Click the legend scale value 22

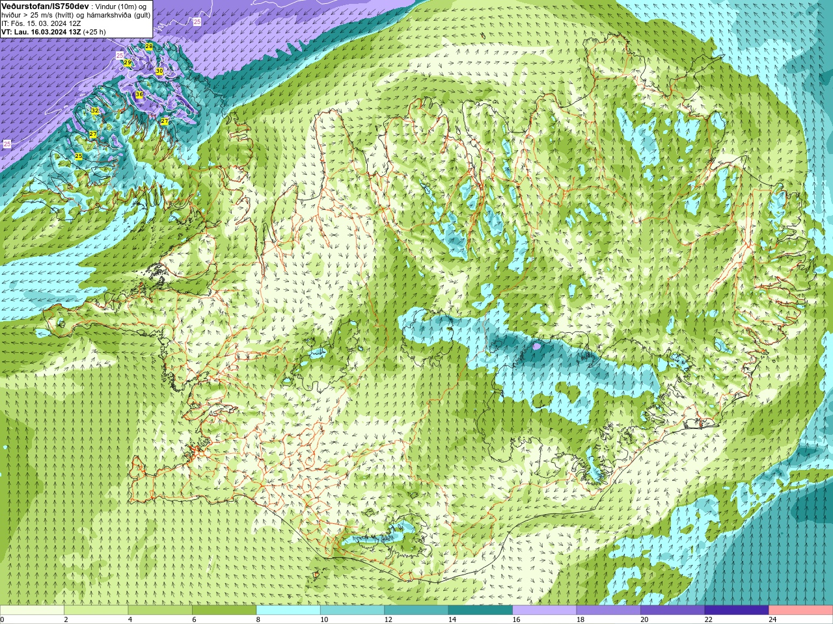click(x=709, y=620)
